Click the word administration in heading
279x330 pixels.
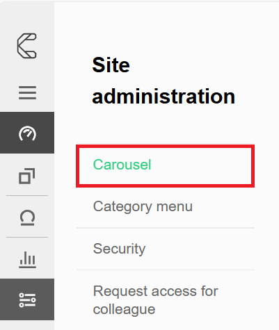click(164, 97)
